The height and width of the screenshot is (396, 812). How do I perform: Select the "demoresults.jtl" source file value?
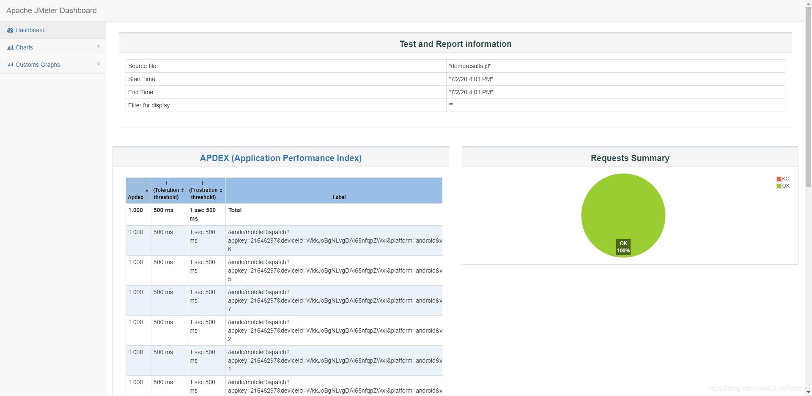tap(470, 66)
